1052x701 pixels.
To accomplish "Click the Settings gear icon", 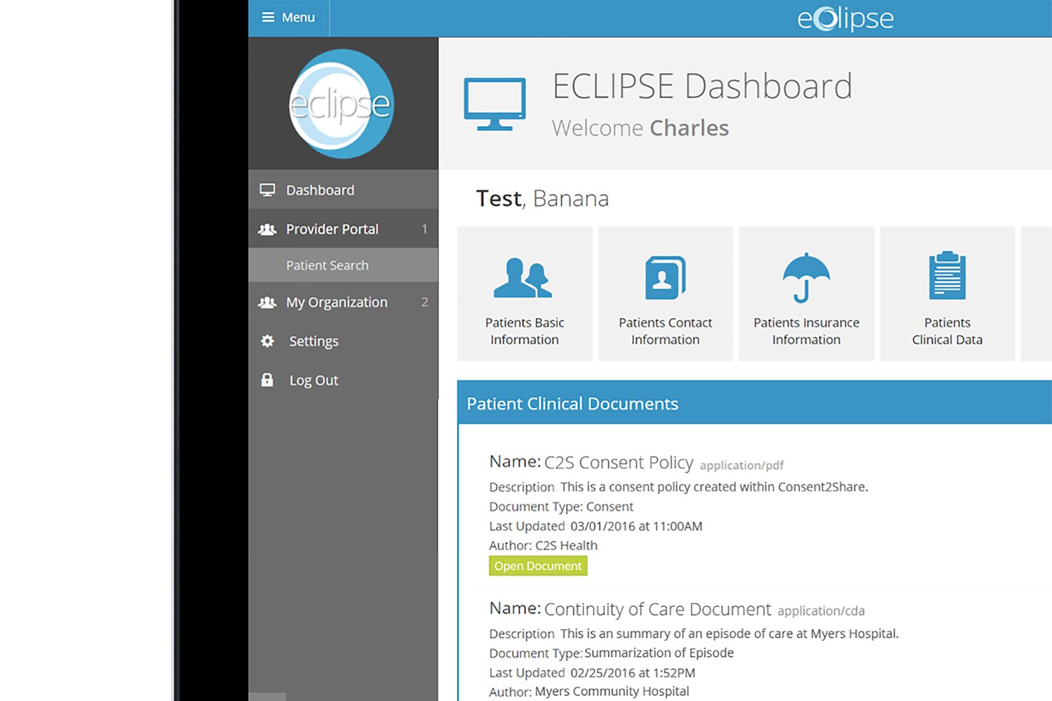I will 267,341.
